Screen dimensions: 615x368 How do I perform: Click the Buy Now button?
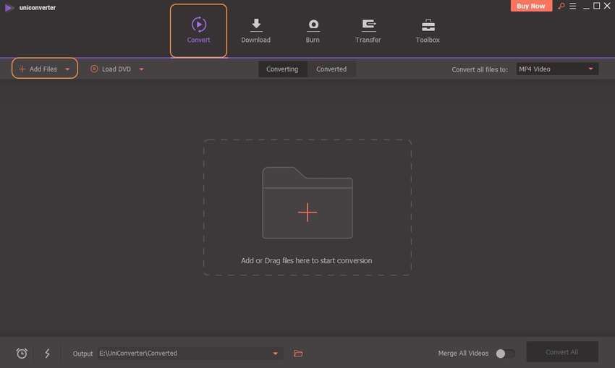(532, 6)
